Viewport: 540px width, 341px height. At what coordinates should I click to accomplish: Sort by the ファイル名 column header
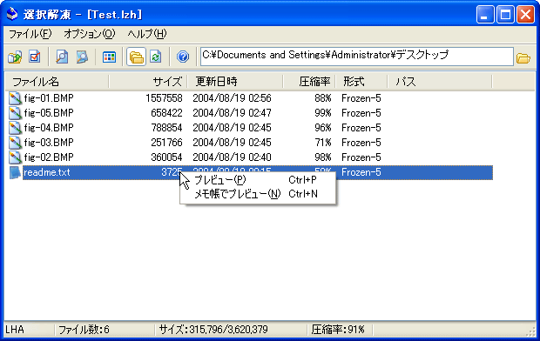(57, 82)
